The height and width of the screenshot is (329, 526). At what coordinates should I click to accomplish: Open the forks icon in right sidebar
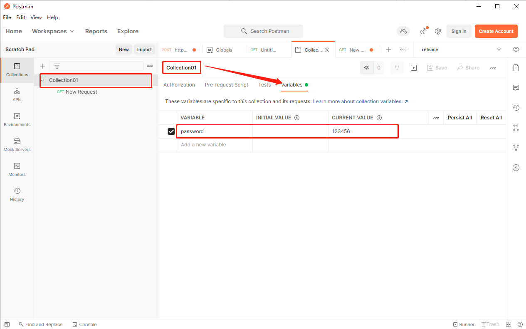516,148
